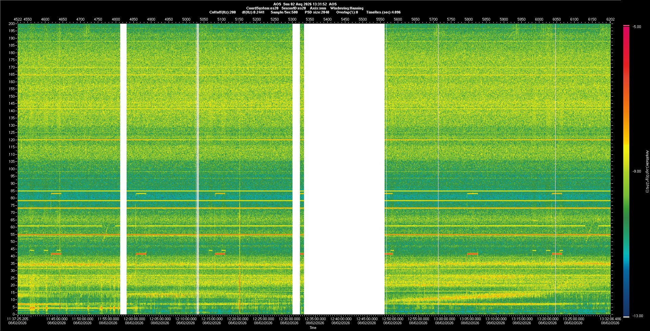Select the Time axis title below plot
650x331 pixels.
pyautogui.click(x=313, y=328)
